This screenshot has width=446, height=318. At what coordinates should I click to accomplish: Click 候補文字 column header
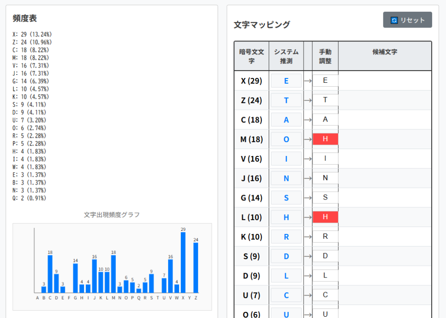385,52
